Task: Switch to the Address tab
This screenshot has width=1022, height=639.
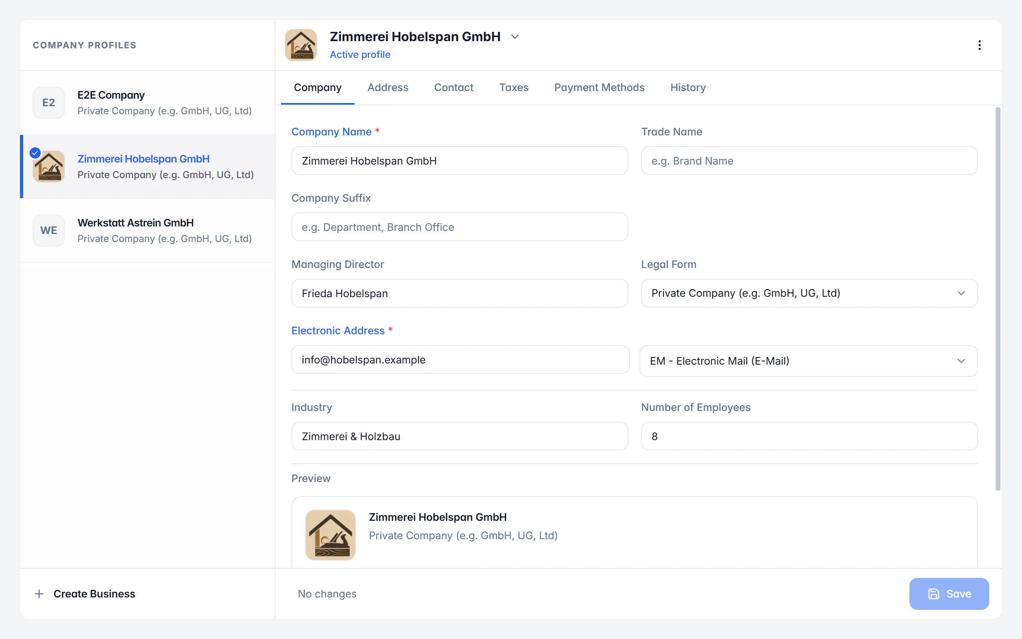Action: coord(388,87)
